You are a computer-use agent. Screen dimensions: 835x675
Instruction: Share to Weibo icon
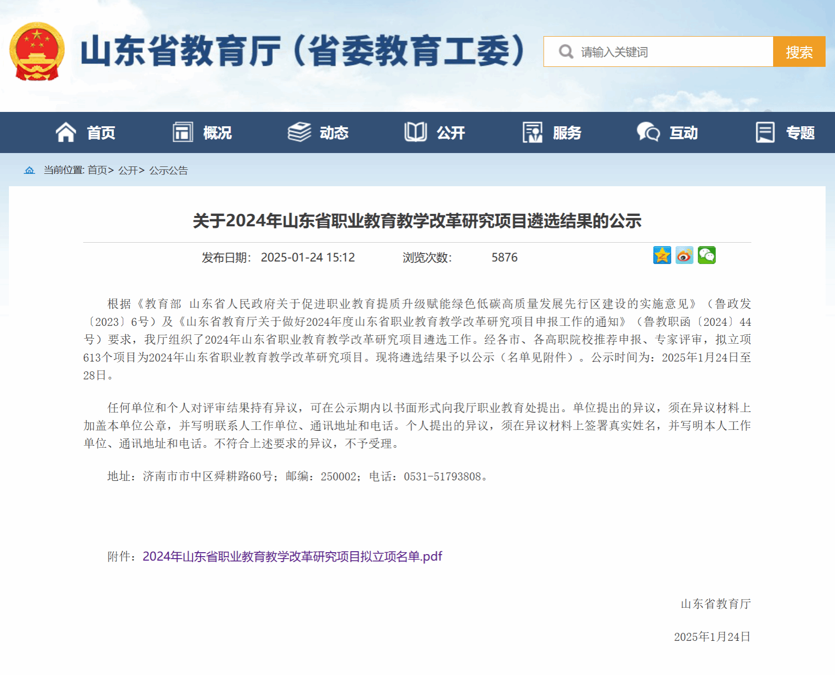[684, 255]
